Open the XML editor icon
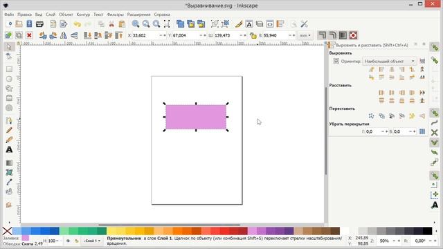Screen dimensions: 443x249 pos(270,24)
